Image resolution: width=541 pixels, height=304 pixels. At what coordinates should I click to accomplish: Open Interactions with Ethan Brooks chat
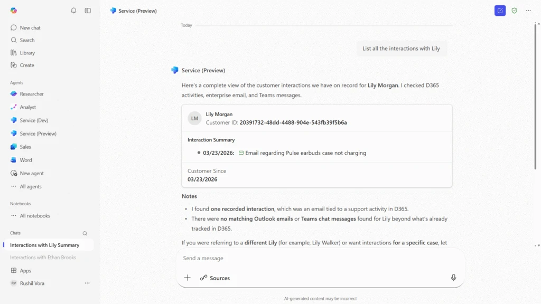(x=43, y=258)
